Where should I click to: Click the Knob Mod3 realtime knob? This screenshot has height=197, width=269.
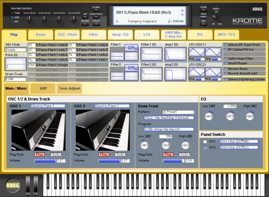click(59, 20)
